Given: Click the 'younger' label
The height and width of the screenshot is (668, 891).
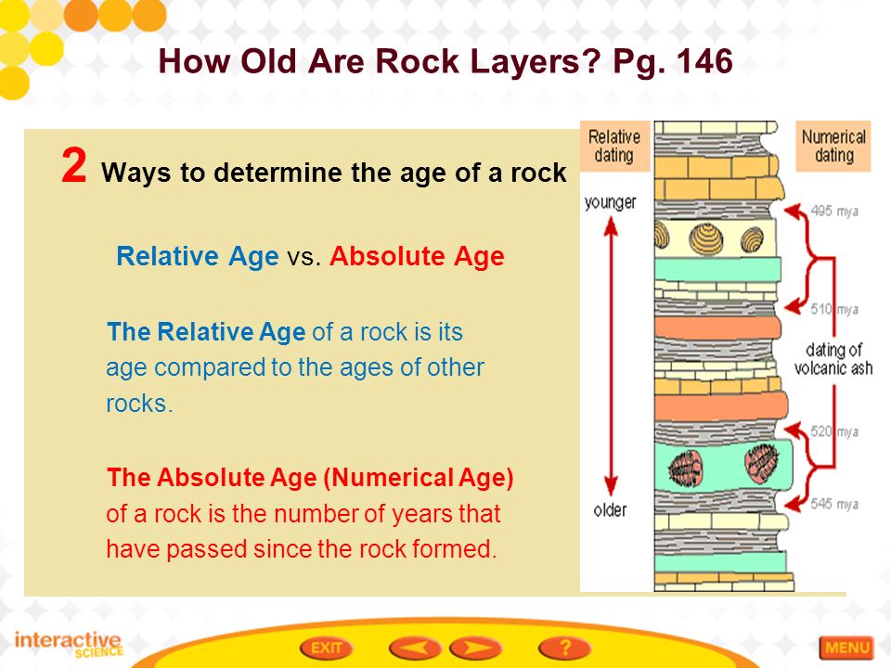Looking at the screenshot, I should point(611,203).
